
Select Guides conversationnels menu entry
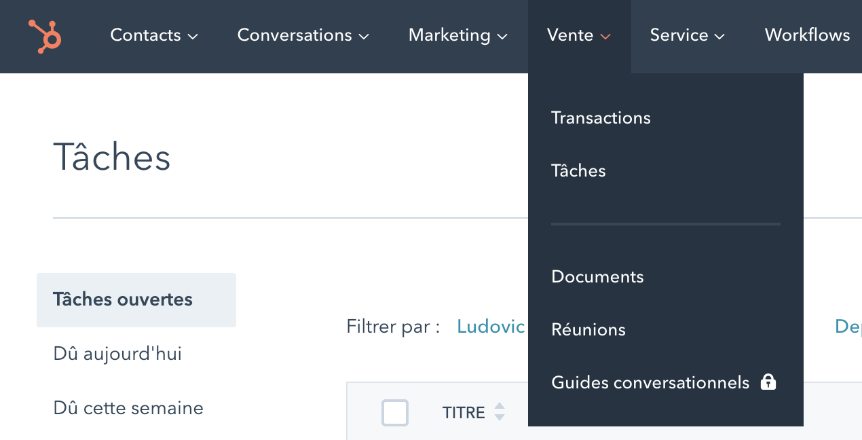pyautogui.click(x=650, y=382)
